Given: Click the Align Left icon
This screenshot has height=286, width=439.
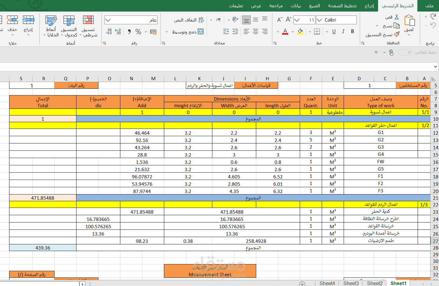Looking at the screenshot, I should tap(246, 31).
